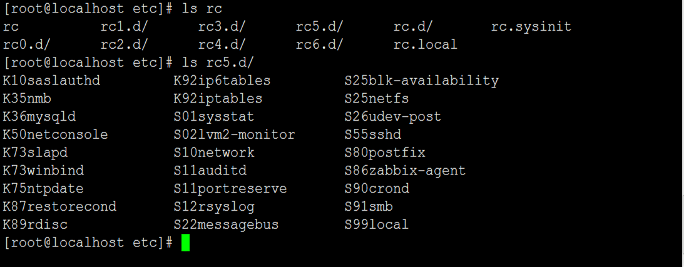Viewport: 684px width, 267px height.
Task: Click the rc3.d/ directory name
Action: pyautogui.click(x=222, y=26)
